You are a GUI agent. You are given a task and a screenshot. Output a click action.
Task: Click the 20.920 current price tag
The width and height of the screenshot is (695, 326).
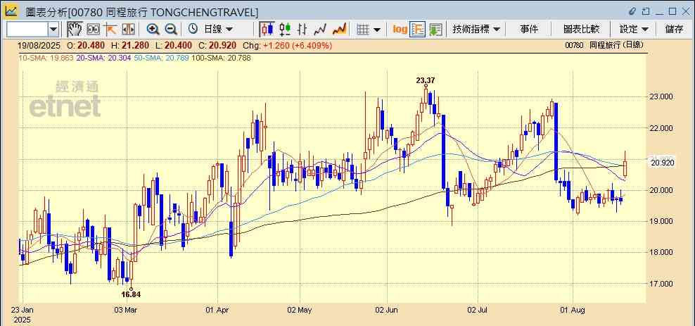(x=662, y=163)
